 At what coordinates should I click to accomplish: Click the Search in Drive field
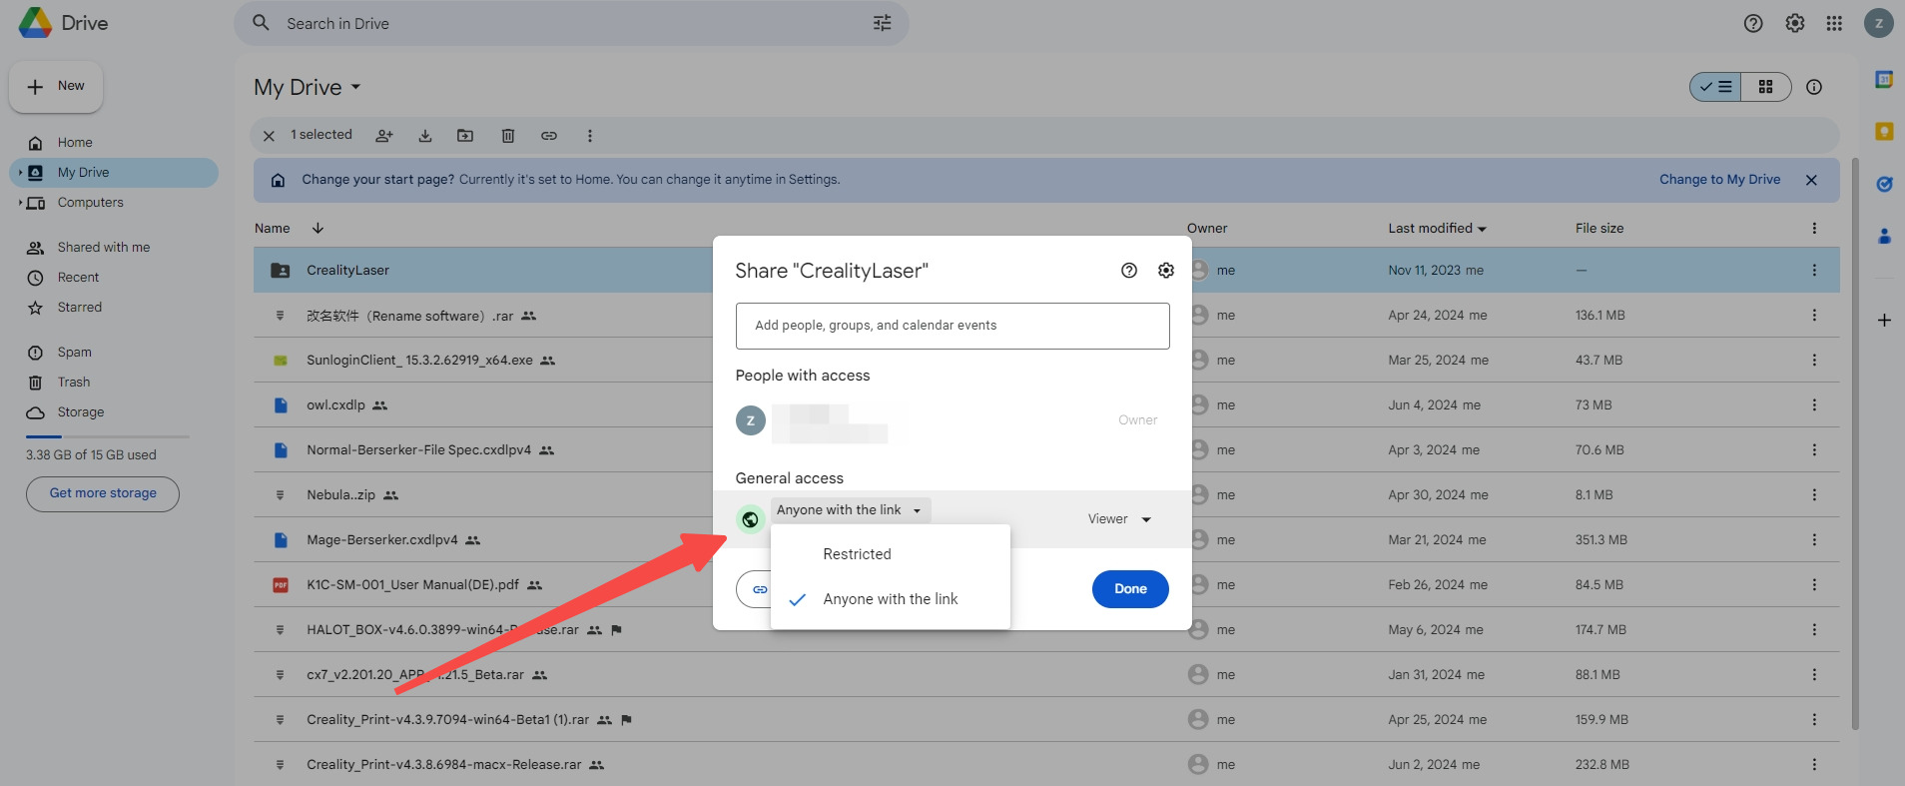(571, 23)
